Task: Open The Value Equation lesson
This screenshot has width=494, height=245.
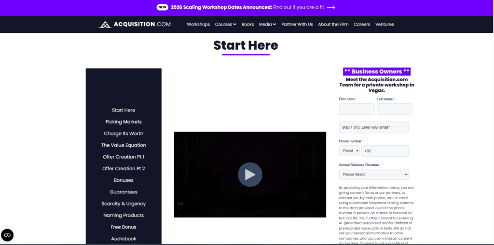Action: (123, 145)
